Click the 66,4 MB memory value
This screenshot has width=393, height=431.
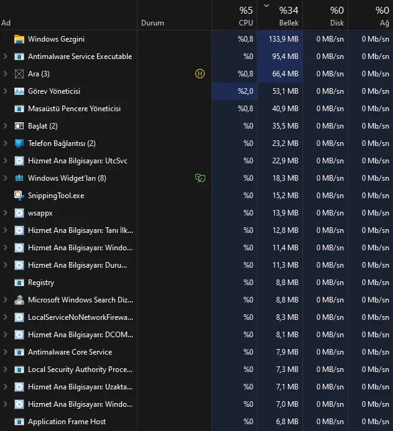click(285, 74)
